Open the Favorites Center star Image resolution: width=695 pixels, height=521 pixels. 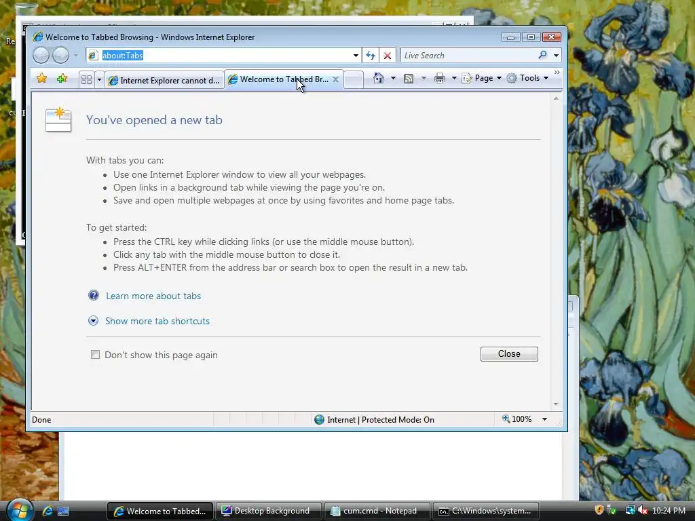click(41, 79)
